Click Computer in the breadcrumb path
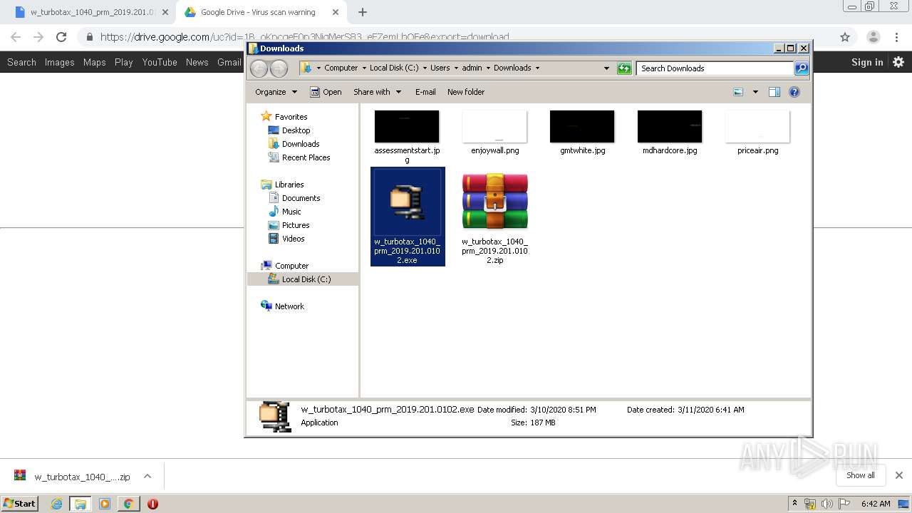This screenshot has width=912, height=513. 341,68
